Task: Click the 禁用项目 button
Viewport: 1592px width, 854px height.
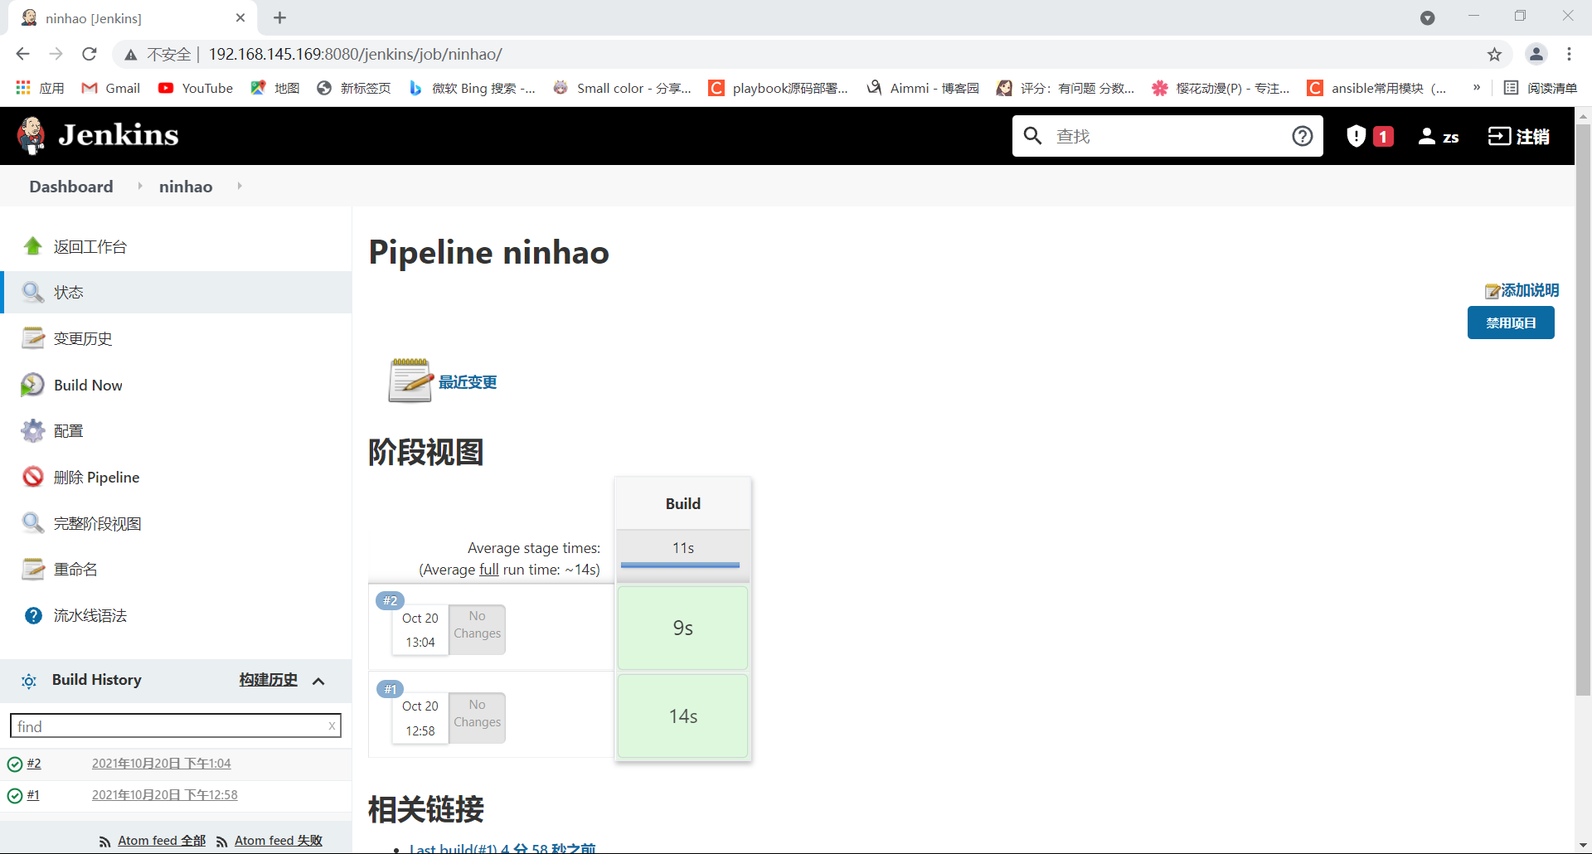Action: click(1511, 323)
